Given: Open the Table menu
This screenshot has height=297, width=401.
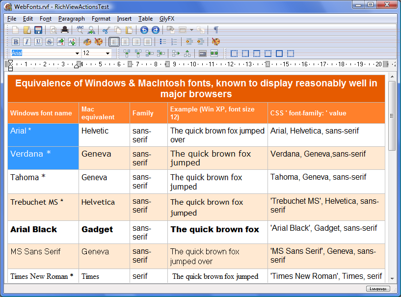Looking at the screenshot, I should tap(145, 19).
